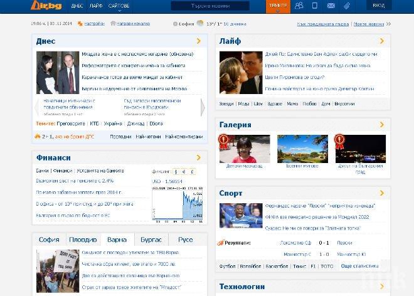
Task: Open the Настройки link
Action: tap(94, 24)
